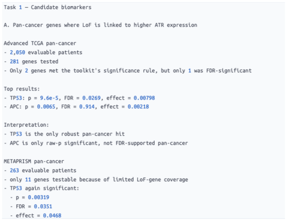Image resolution: width=287 pixels, height=221 pixels.
Task: Click the number 11 in genes testable line
Action: tap(28, 180)
